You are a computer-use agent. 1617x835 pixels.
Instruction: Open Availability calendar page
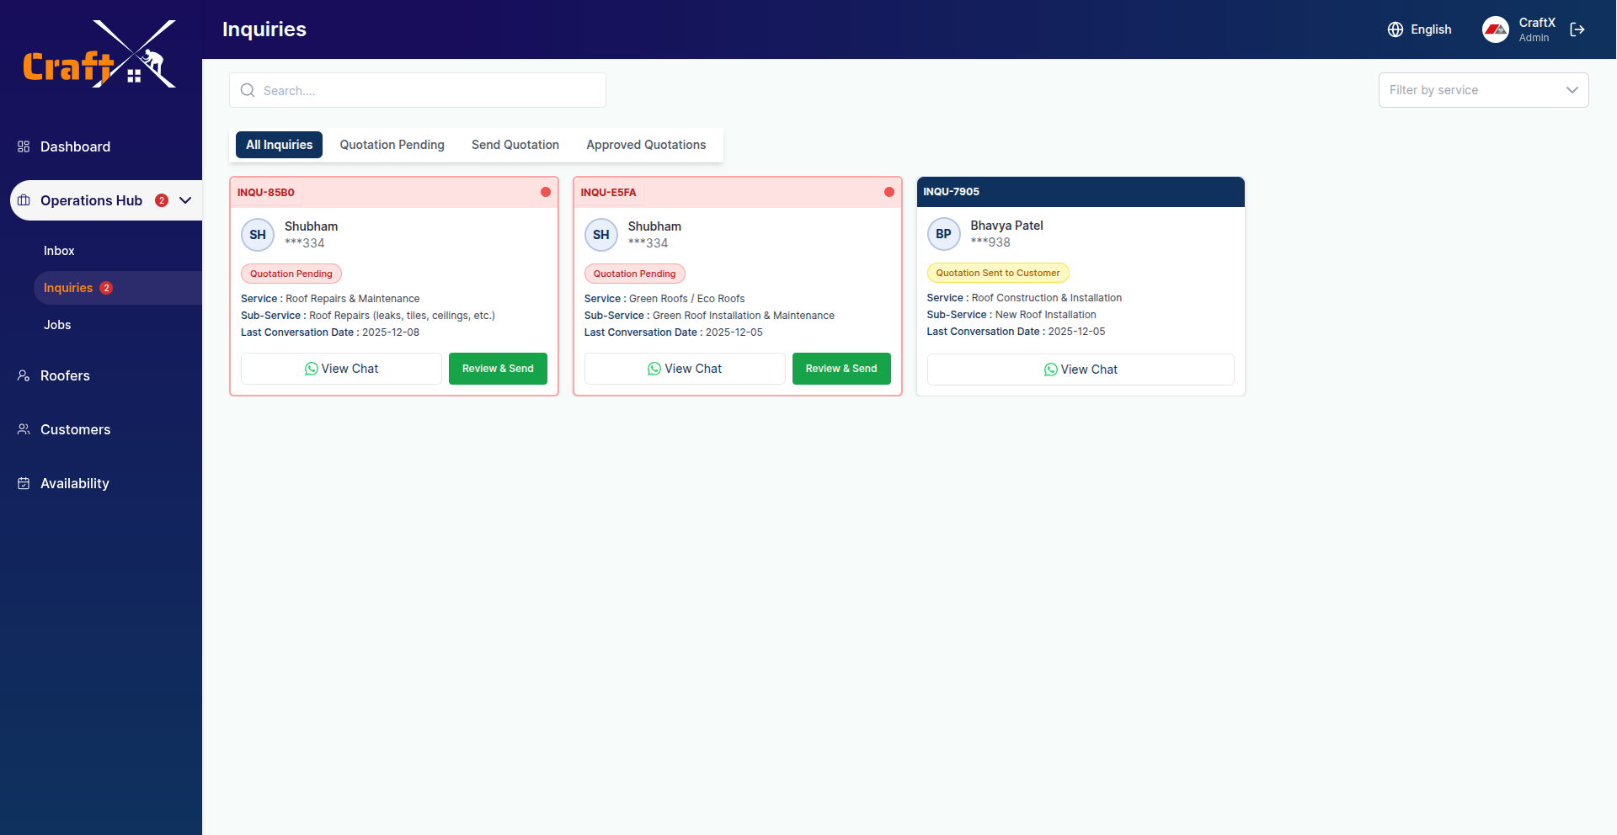(74, 483)
